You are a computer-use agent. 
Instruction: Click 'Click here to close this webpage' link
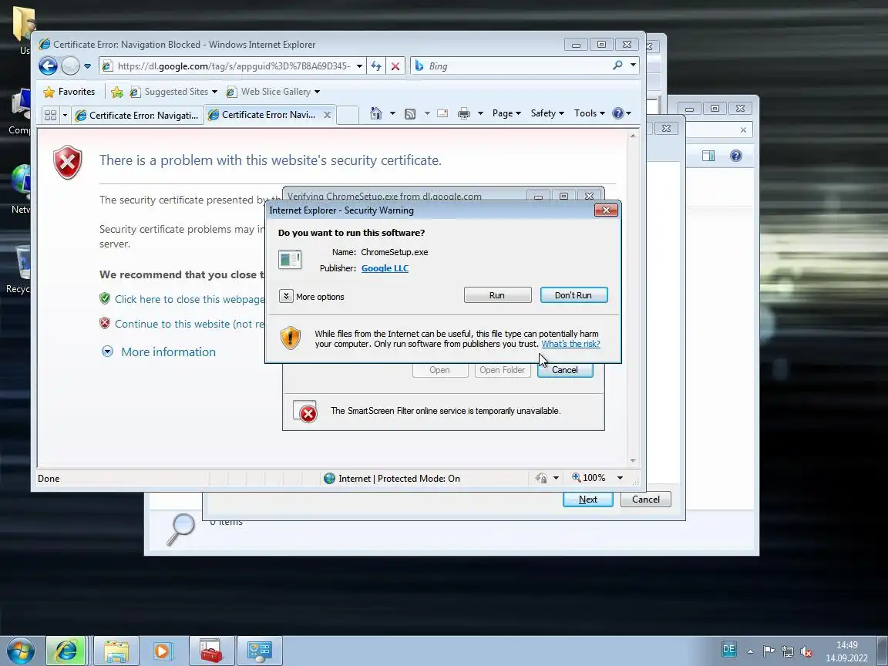[190, 299]
